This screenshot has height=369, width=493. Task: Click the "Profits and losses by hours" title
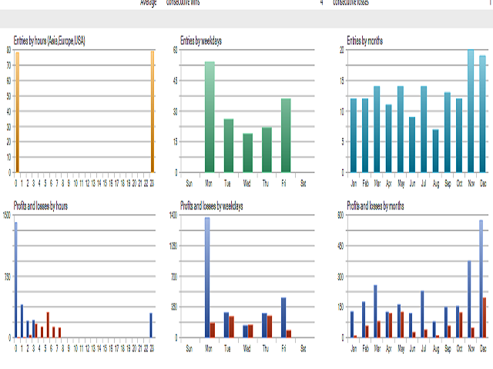pos(41,206)
